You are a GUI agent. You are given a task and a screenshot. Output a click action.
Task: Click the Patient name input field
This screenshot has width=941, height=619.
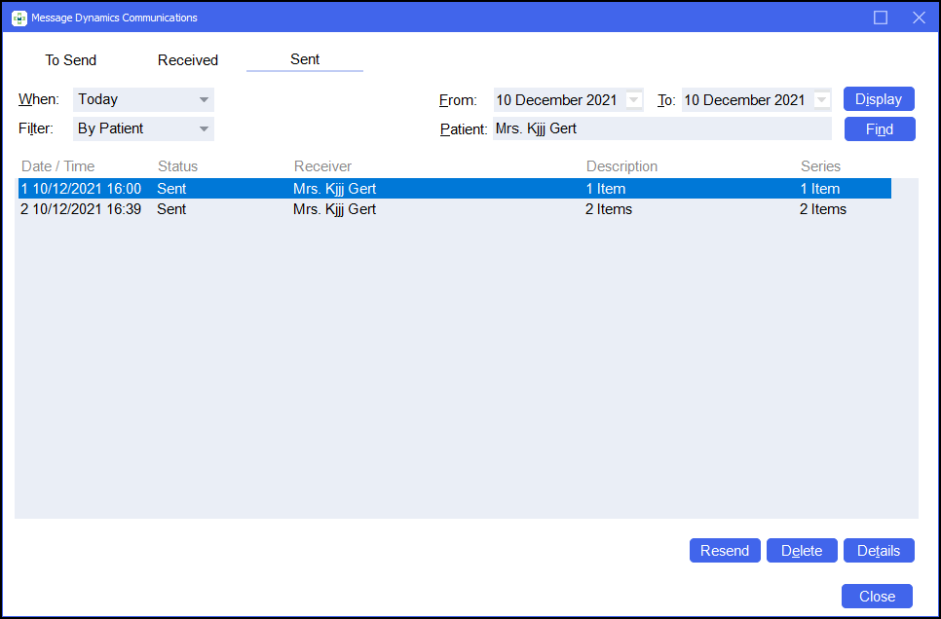coord(661,128)
